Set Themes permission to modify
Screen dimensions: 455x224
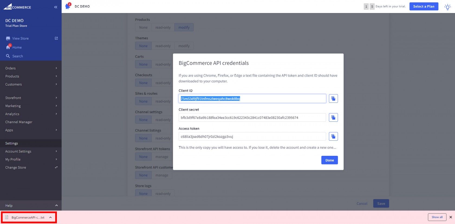[x=184, y=46]
